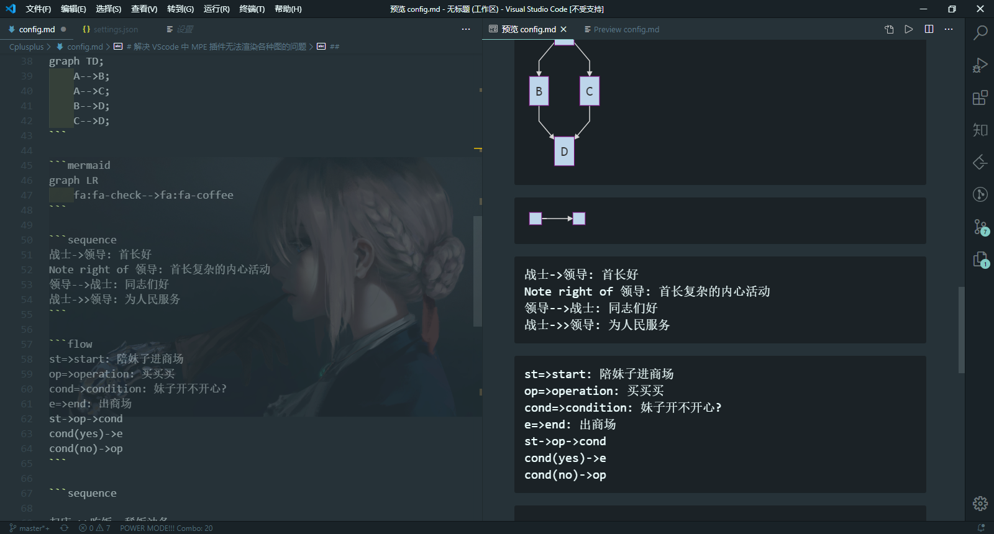Open More Actions for the preview editor group

click(949, 29)
